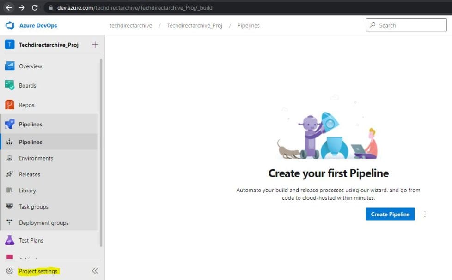
Task: Click the Deployment groups icon
Action: pyautogui.click(x=10, y=222)
